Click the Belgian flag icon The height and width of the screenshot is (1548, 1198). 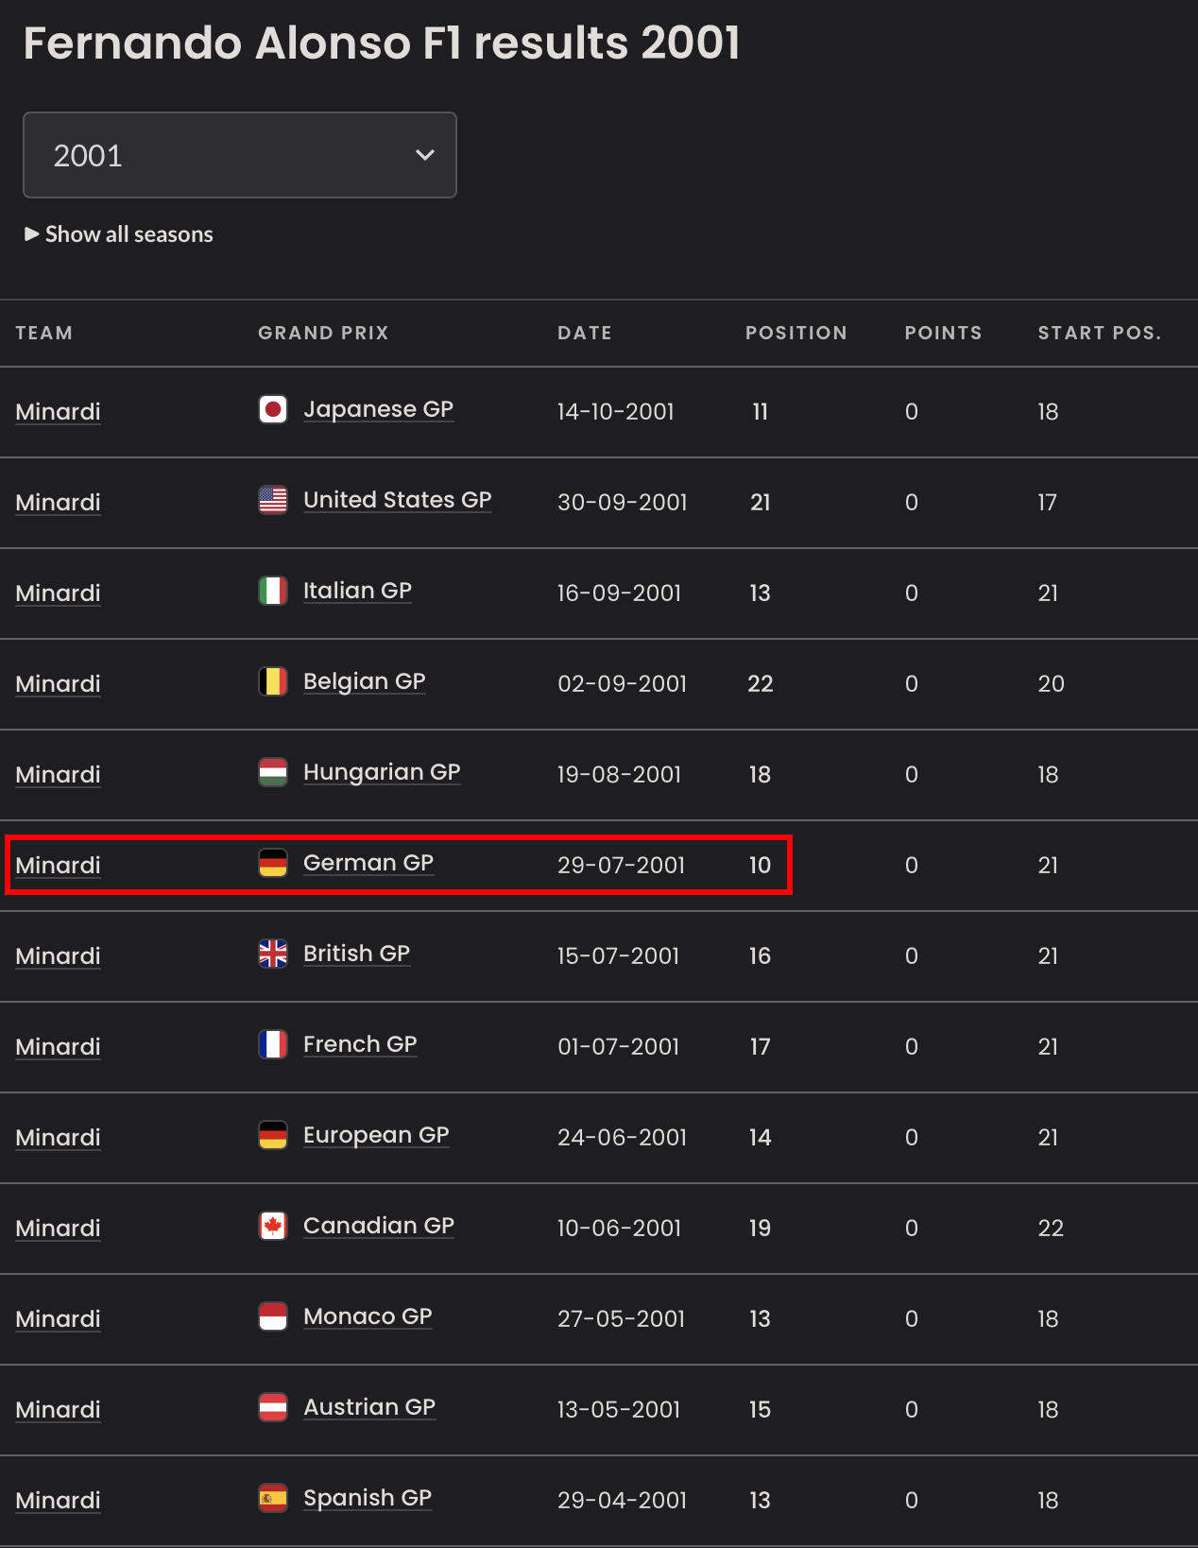click(x=273, y=681)
